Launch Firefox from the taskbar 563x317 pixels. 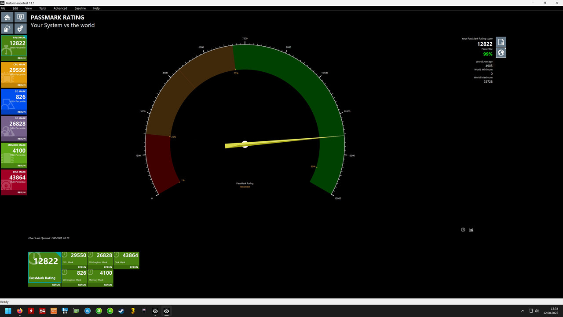(x=20, y=311)
